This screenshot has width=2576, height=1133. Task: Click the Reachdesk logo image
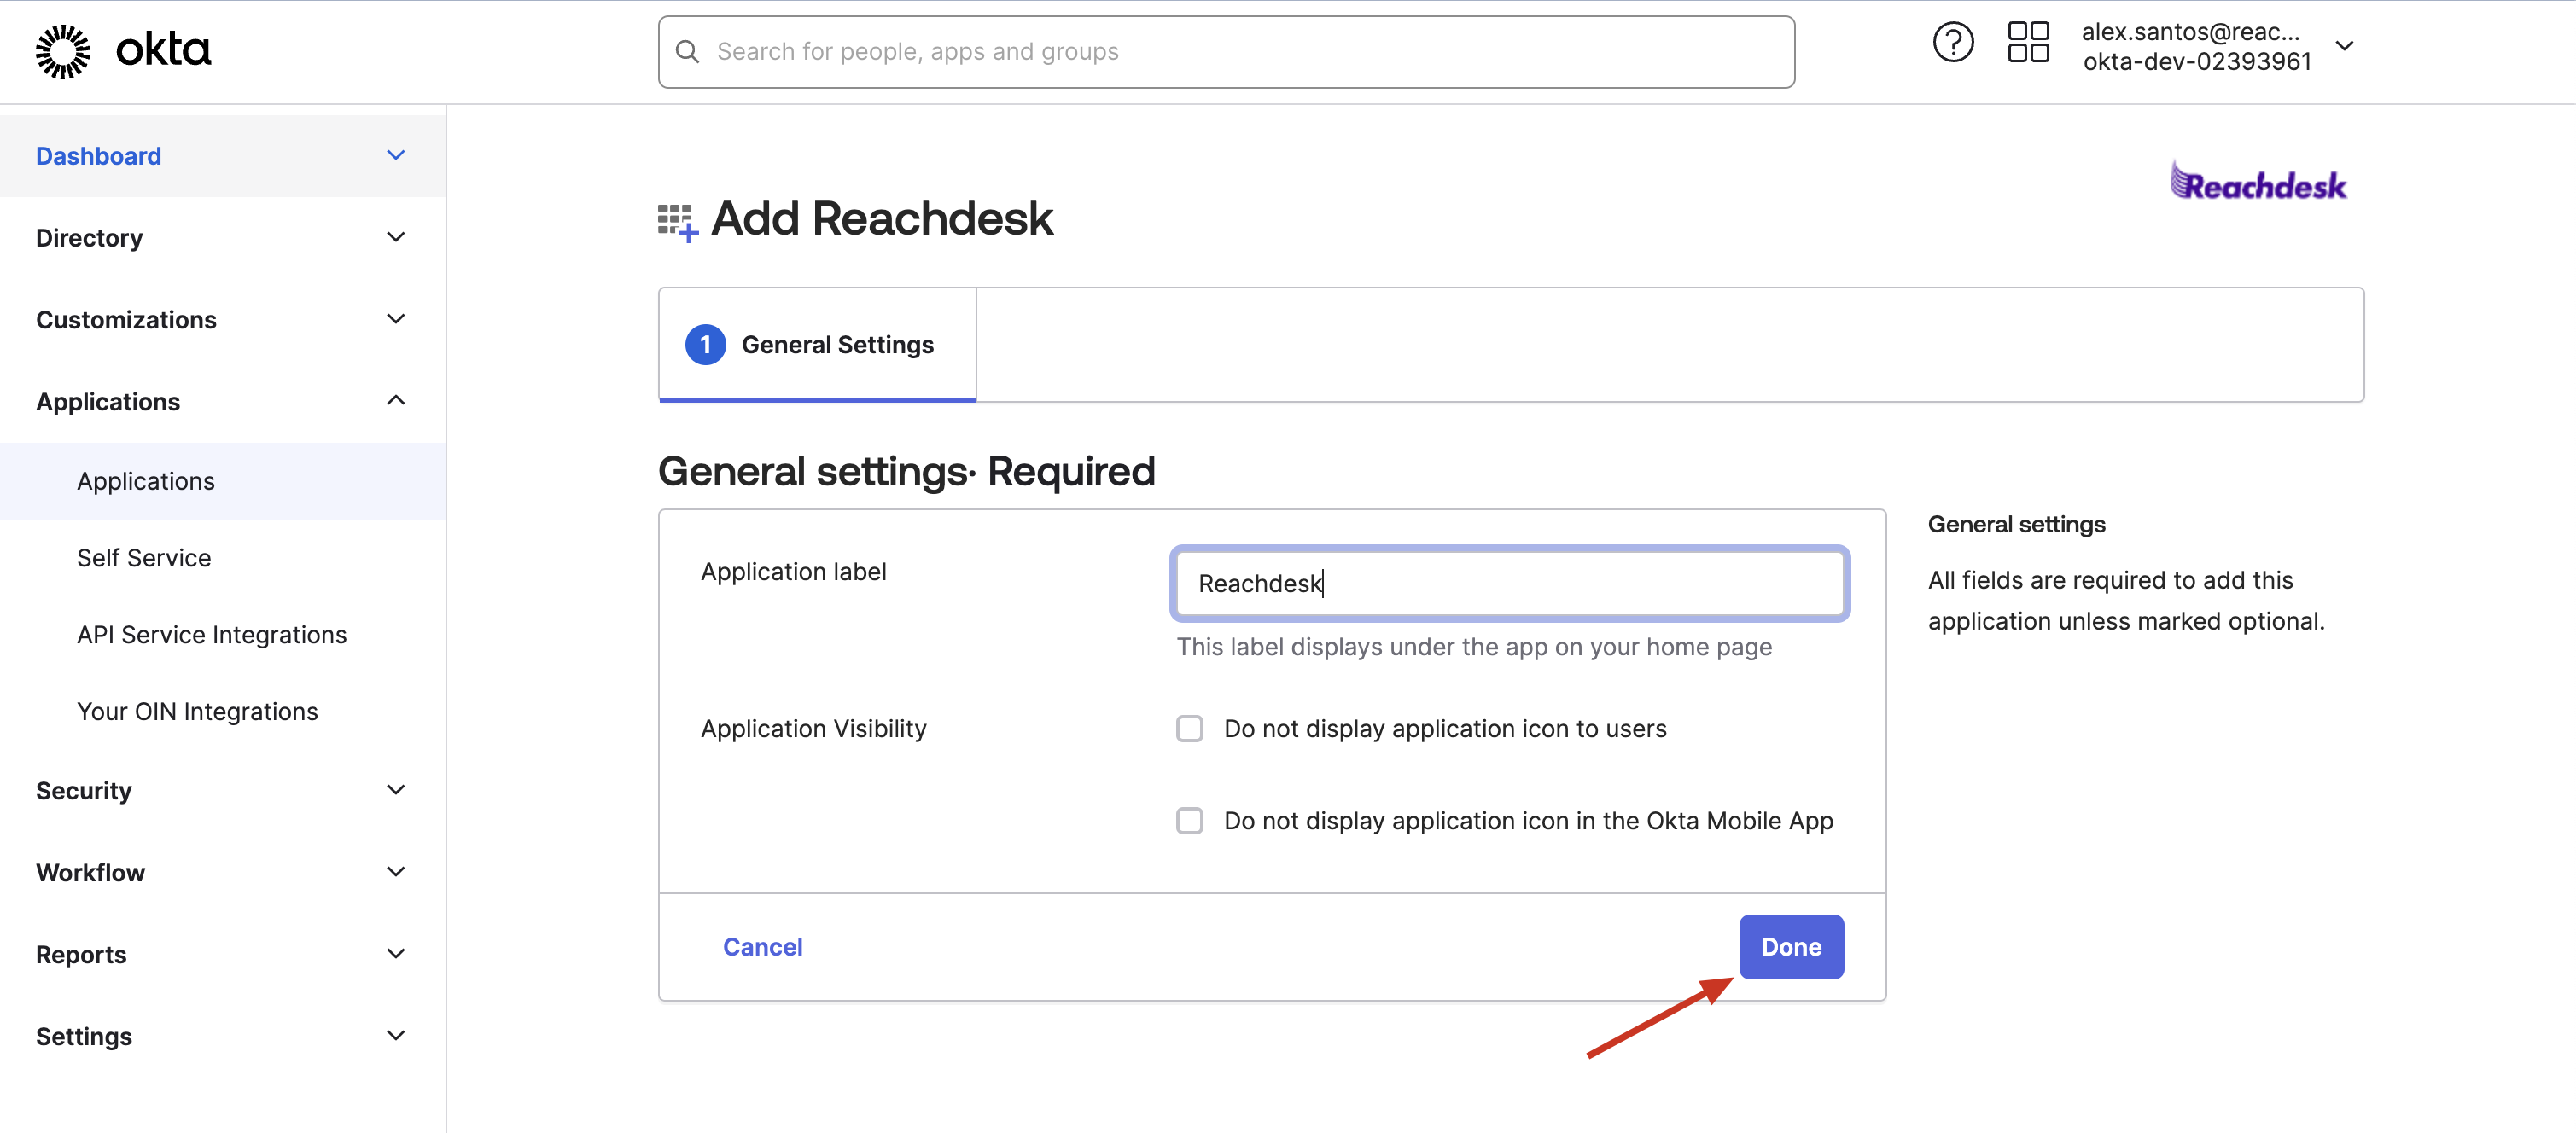(2258, 181)
